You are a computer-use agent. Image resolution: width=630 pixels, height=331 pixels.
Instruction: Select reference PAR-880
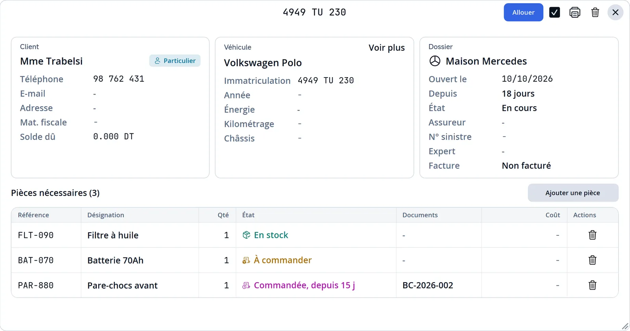36,285
